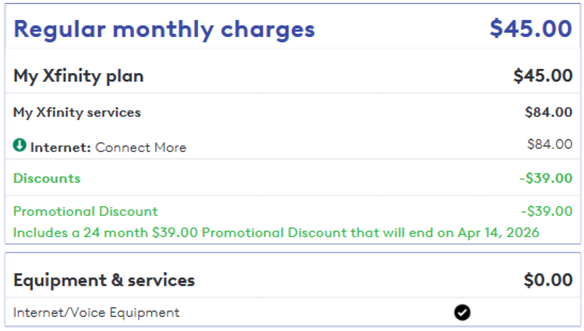584x331 pixels.
Task: Open the Internet: Connect More item
Action: (100, 147)
